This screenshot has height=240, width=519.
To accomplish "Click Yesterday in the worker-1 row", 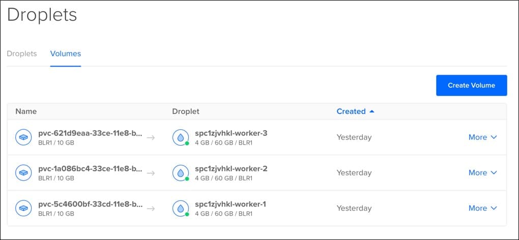I will (x=354, y=209).
